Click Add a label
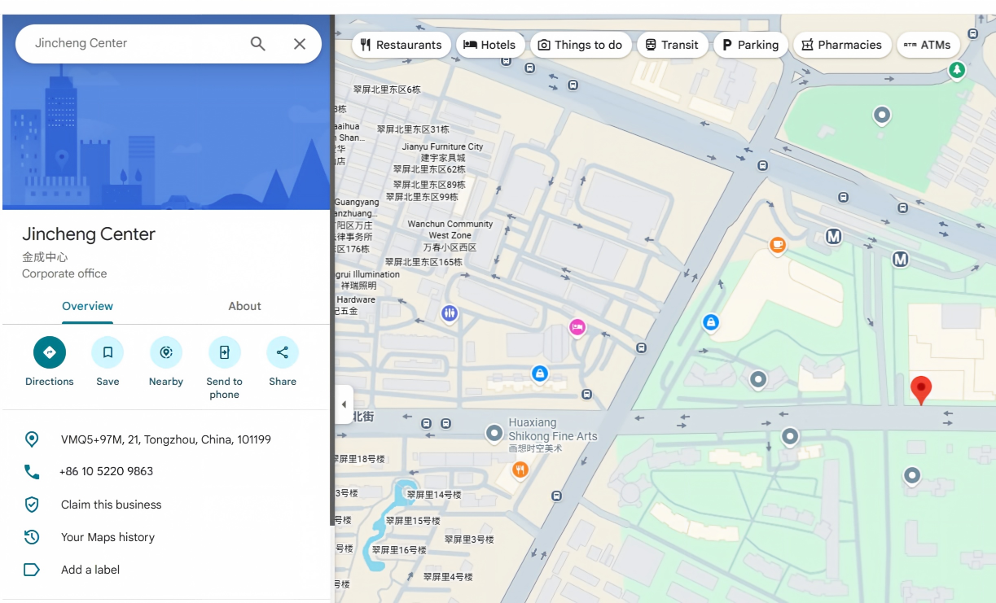The image size is (996, 603). 90,570
